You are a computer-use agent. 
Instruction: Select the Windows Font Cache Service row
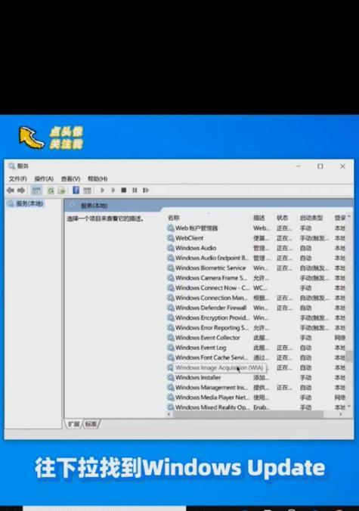click(x=256, y=358)
